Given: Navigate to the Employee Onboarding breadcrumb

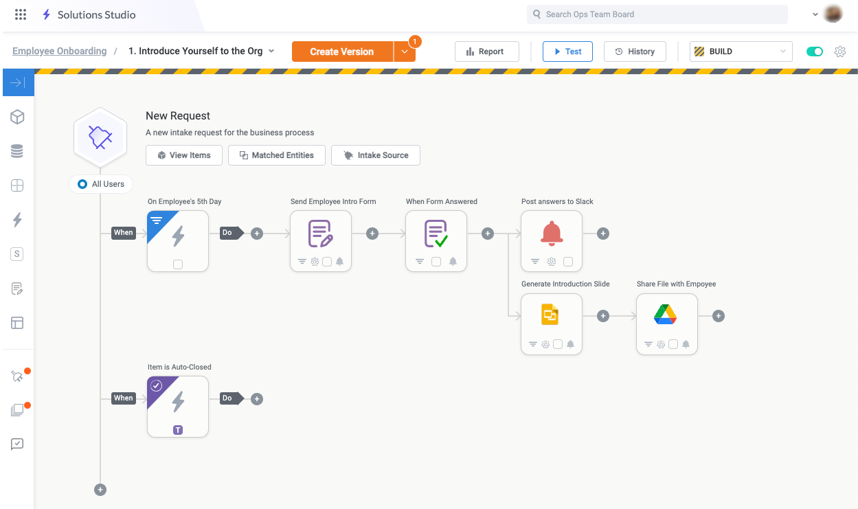Looking at the screenshot, I should click(x=59, y=51).
